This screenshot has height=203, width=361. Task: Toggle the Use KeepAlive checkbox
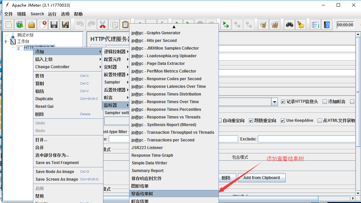click(283, 120)
